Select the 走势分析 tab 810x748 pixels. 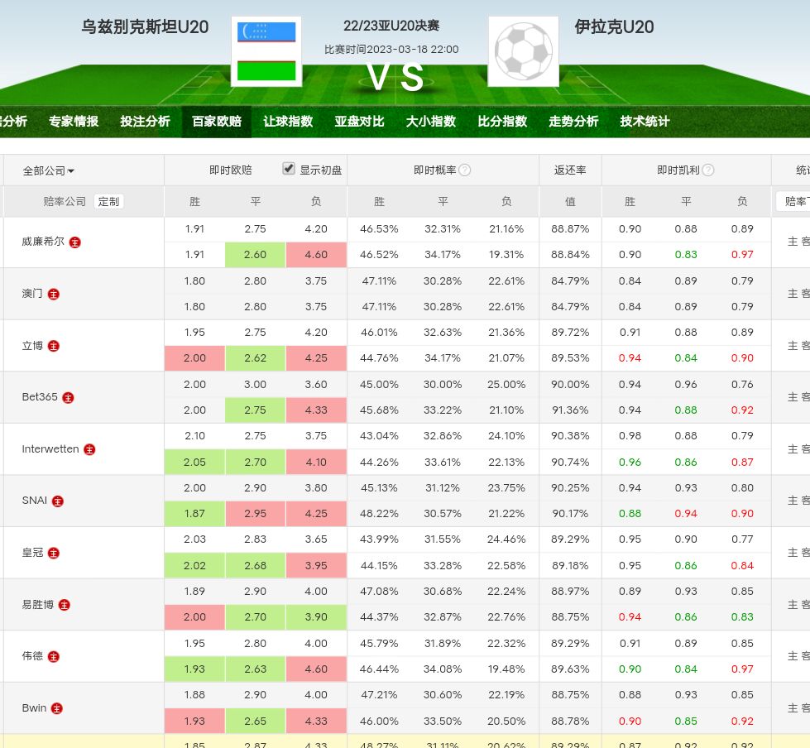tap(573, 122)
